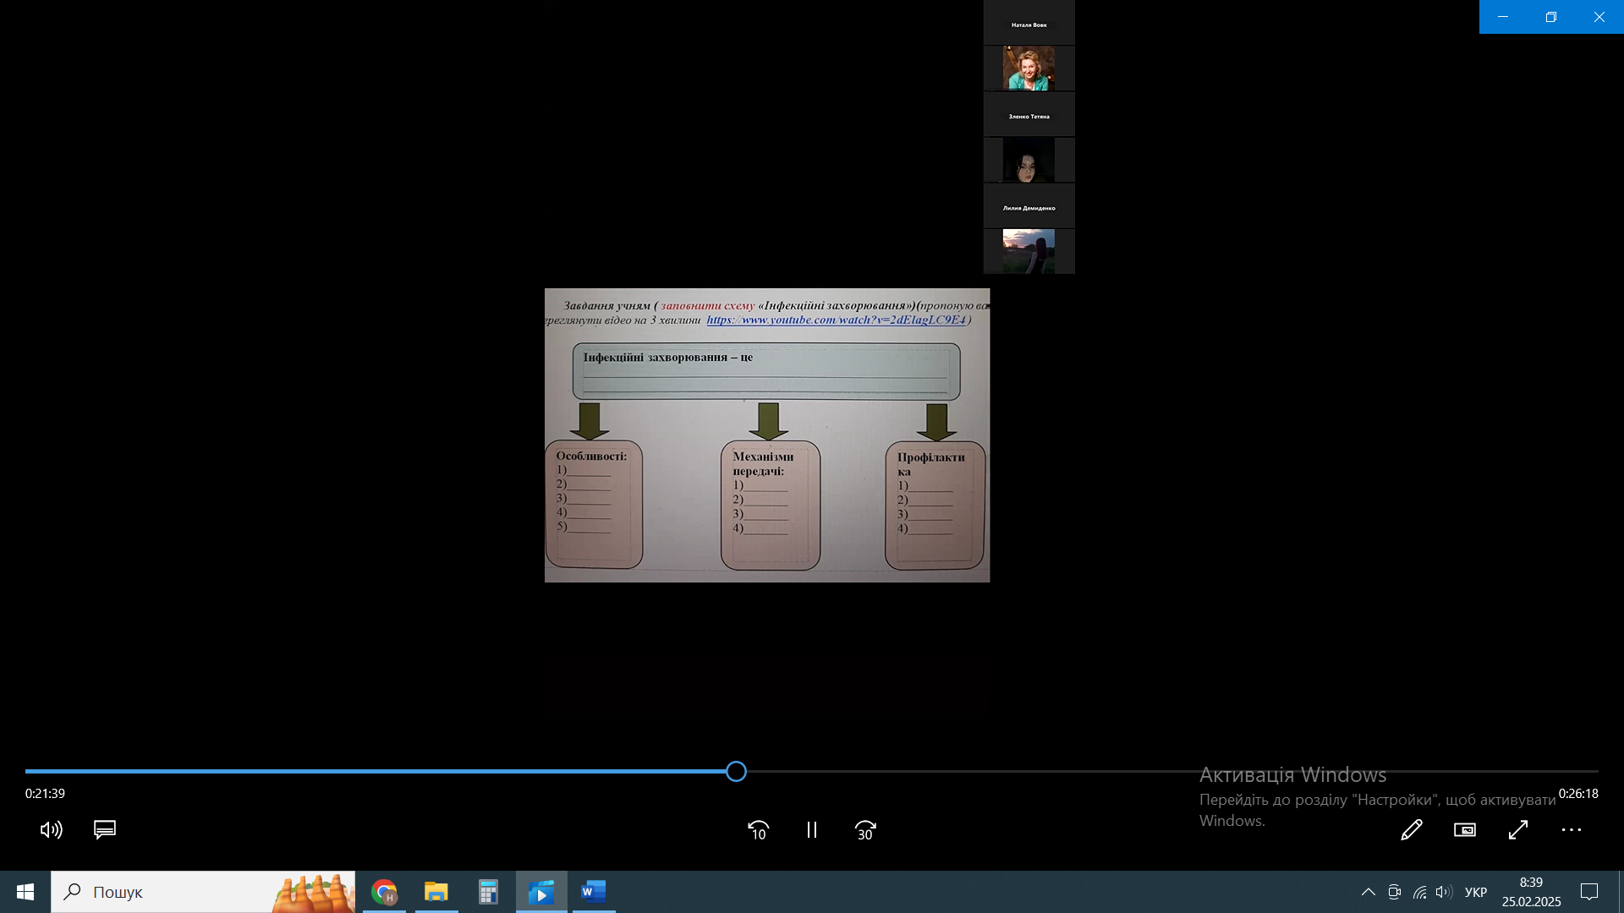The width and height of the screenshot is (1624, 913).
Task: Pause the video playback
Action: [x=812, y=830]
